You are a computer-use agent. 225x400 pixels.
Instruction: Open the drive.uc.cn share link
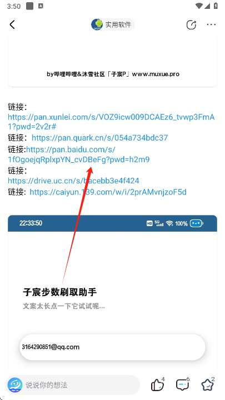pos(73,181)
